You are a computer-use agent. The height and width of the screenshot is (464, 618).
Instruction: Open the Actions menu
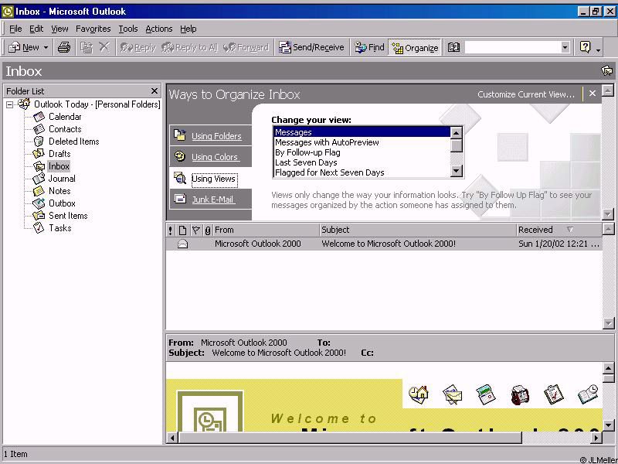pos(158,29)
